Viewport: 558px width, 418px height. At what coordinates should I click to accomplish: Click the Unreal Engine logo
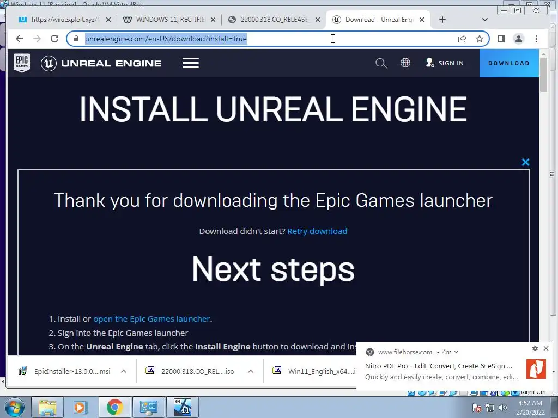101,63
